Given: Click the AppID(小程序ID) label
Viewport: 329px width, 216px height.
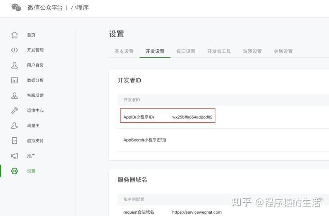Looking at the screenshot, I should click(x=138, y=117).
